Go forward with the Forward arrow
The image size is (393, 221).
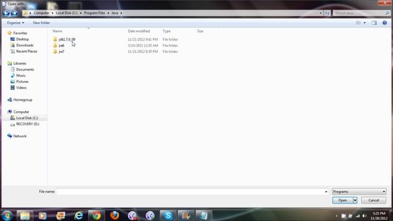[x=14, y=13]
